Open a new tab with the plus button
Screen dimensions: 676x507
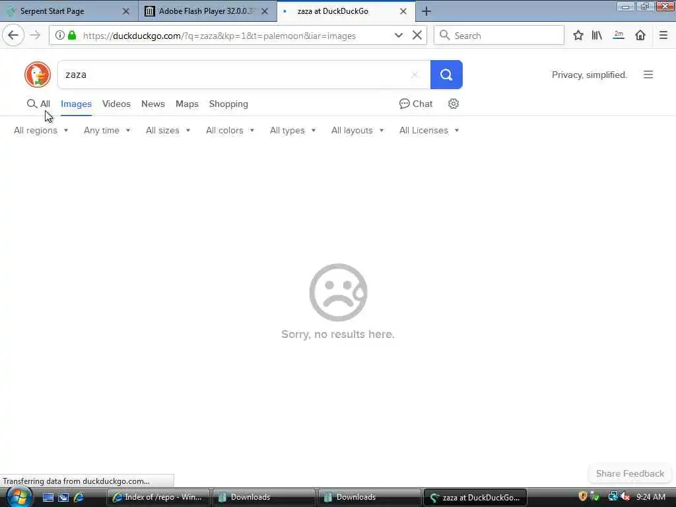tap(426, 11)
